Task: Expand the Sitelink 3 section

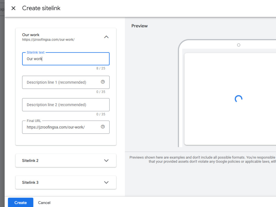Action: tap(106, 182)
